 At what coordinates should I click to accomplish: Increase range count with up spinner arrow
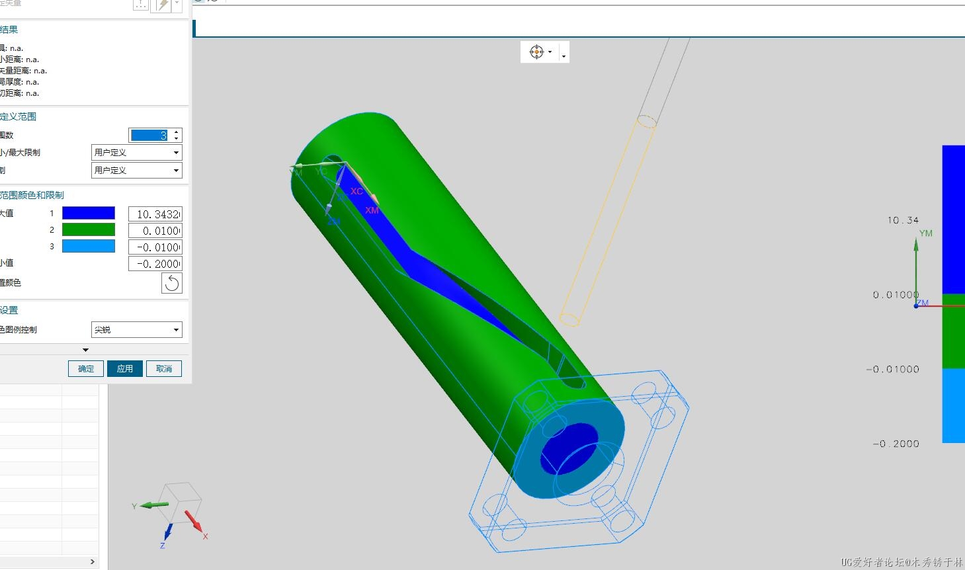pos(176,132)
